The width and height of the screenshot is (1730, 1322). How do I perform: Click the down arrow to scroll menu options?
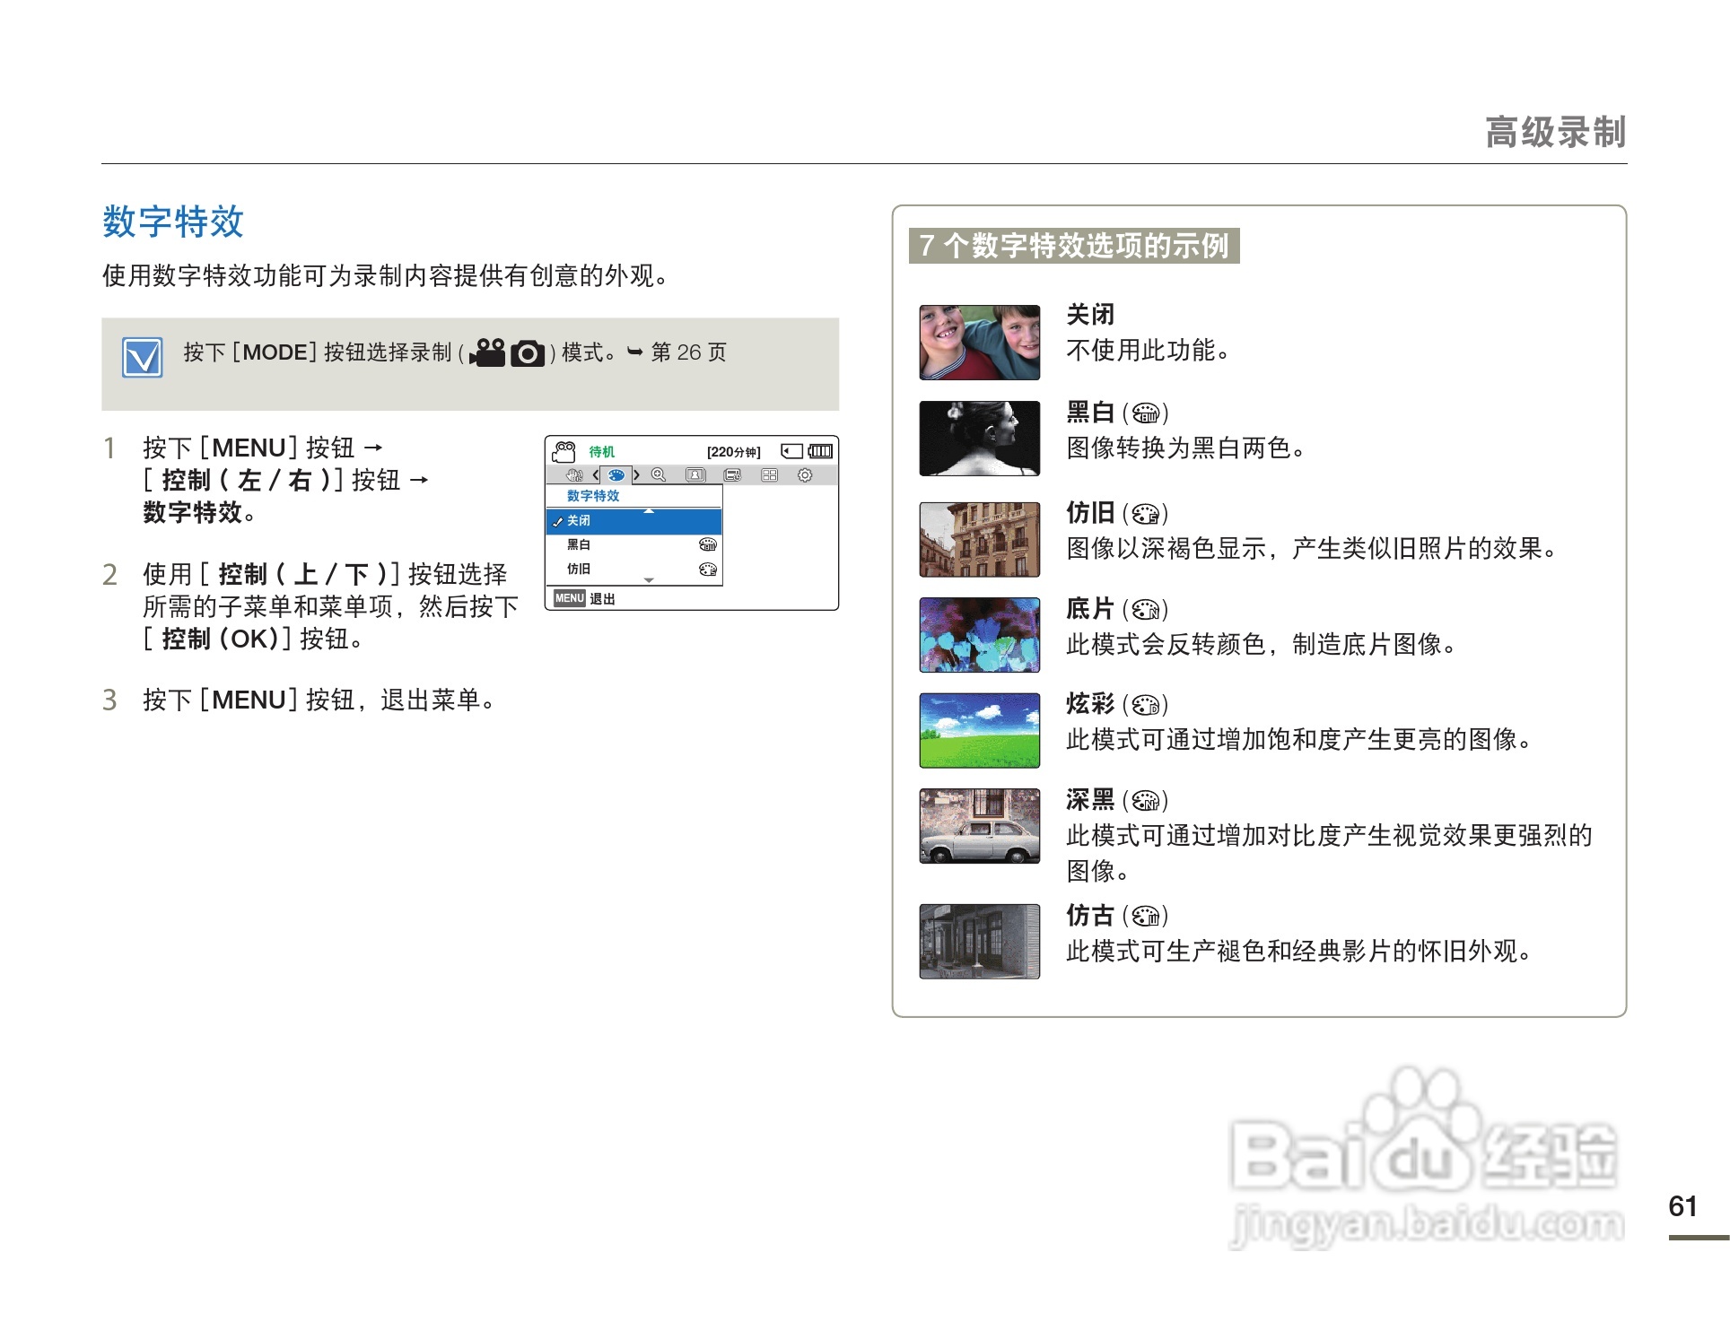[x=648, y=581]
